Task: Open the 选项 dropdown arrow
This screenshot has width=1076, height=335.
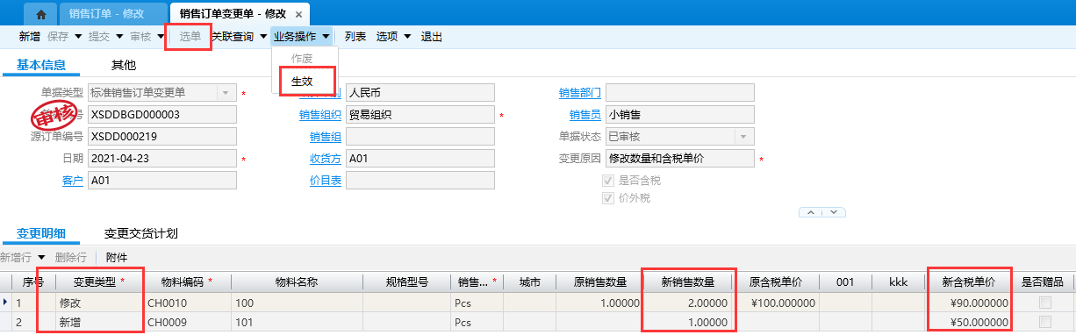Action: [407, 37]
